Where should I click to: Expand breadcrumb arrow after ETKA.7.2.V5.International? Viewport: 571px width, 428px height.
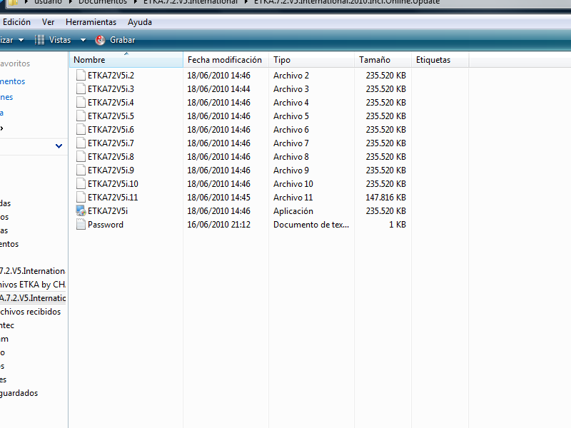(x=246, y=2)
